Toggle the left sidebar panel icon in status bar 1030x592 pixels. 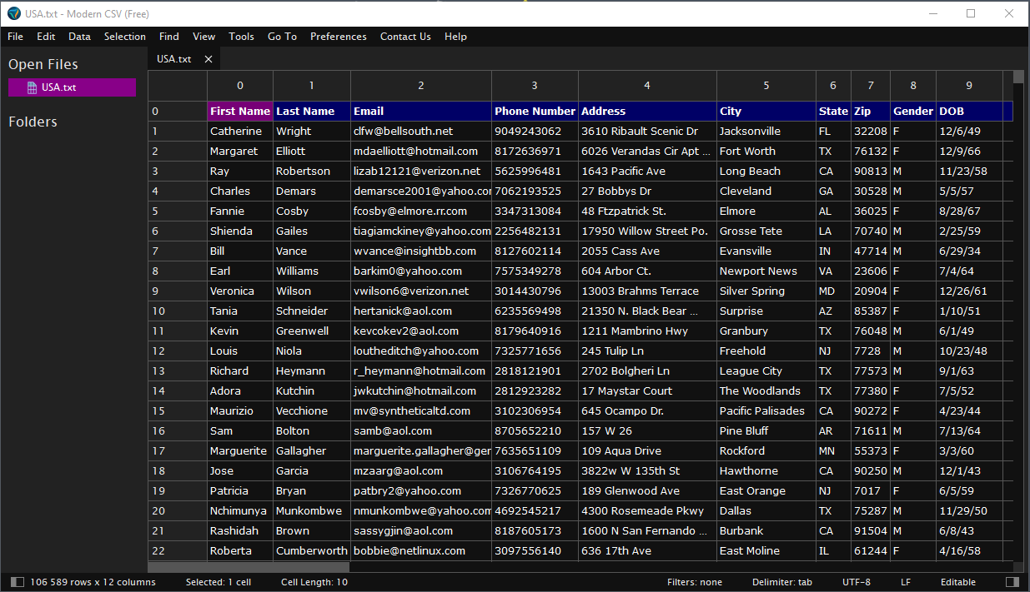[18, 582]
